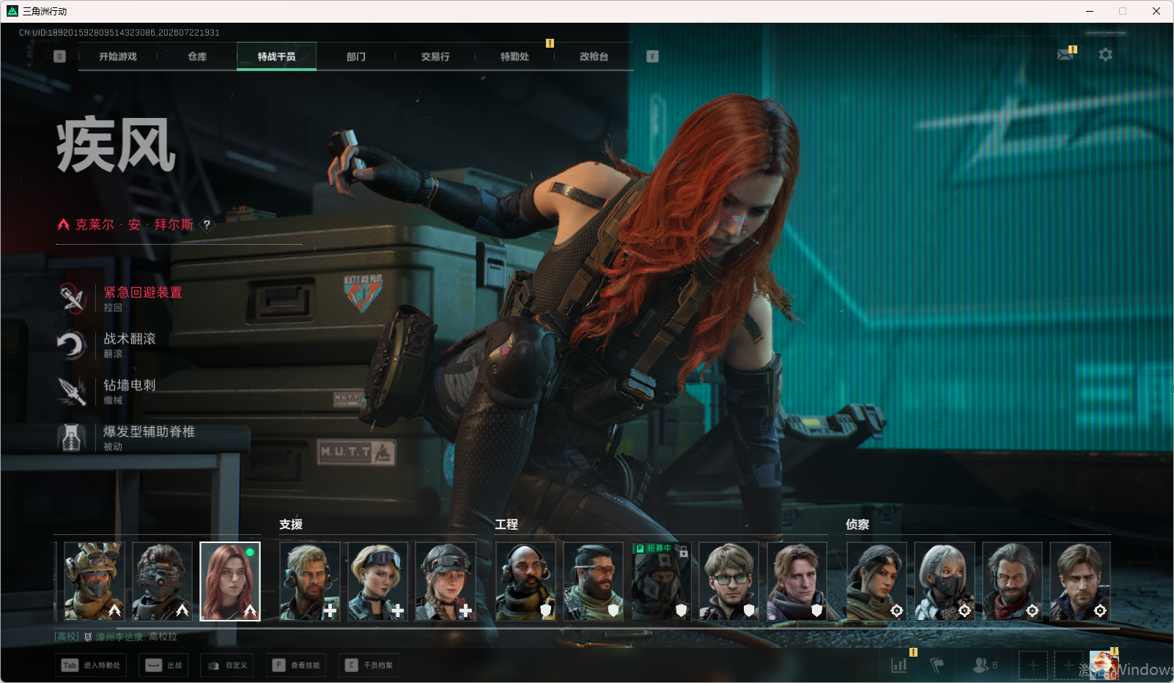The height and width of the screenshot is (683, 1174).
Task: Select the 爆发型辅助脊椎 passive skill icon
Action: pos(72,438)
